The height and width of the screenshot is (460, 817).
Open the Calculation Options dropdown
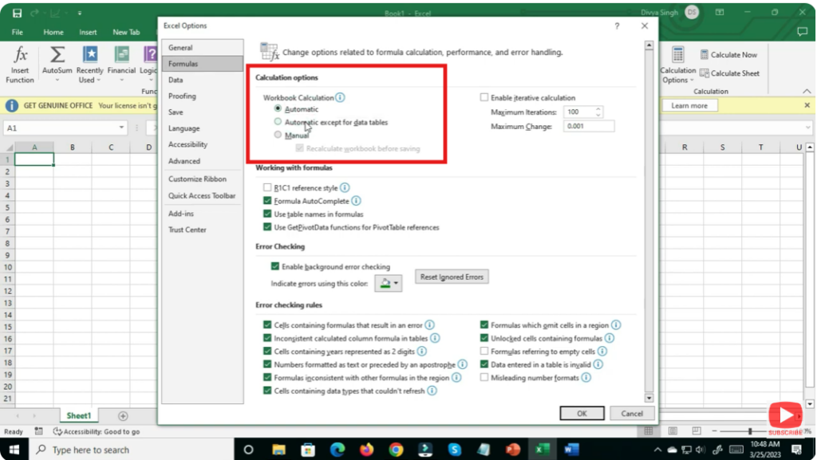677,70
